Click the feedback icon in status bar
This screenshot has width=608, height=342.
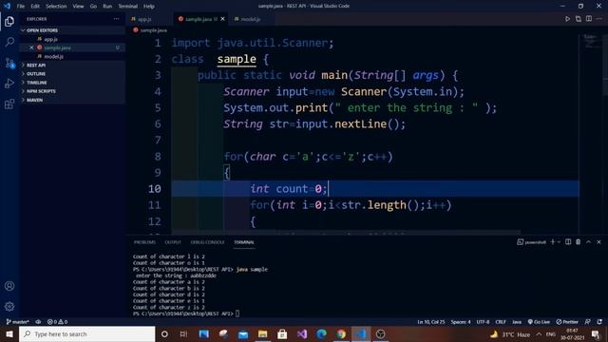[x=588, y=322]
